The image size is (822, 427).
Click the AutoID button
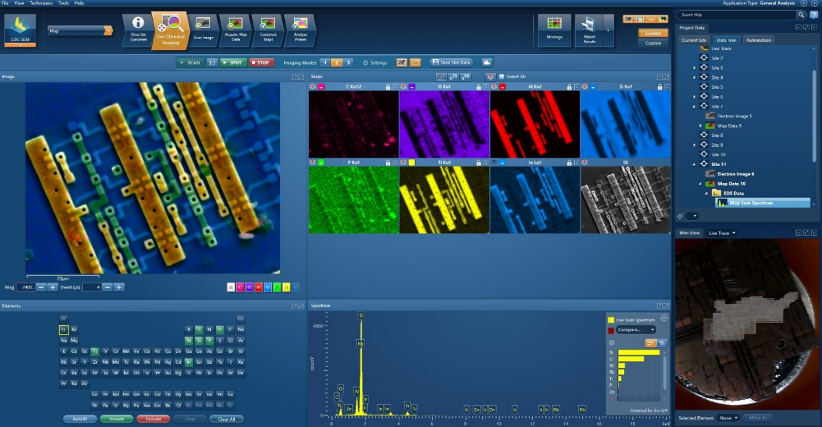pos(80,419)
